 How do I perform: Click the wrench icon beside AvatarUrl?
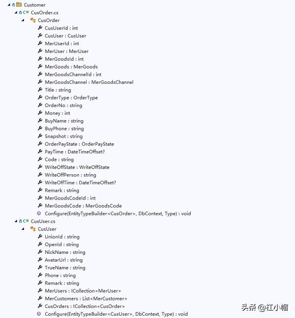click(x=40, y=259)
